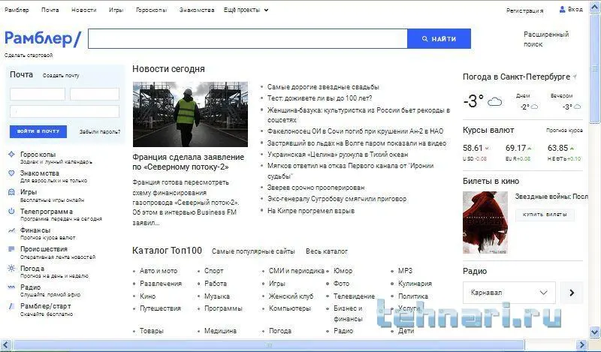The image size is (601, 352).
Task: Open the Погода sun icon in sidebar
Action: [x=11, y=268]
